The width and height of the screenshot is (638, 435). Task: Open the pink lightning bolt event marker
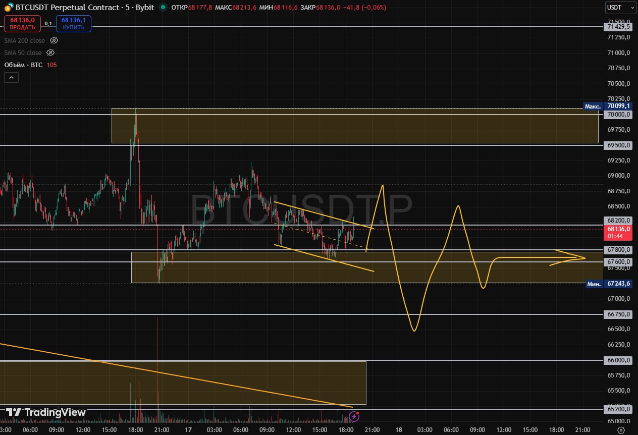(x=354, y=416)
